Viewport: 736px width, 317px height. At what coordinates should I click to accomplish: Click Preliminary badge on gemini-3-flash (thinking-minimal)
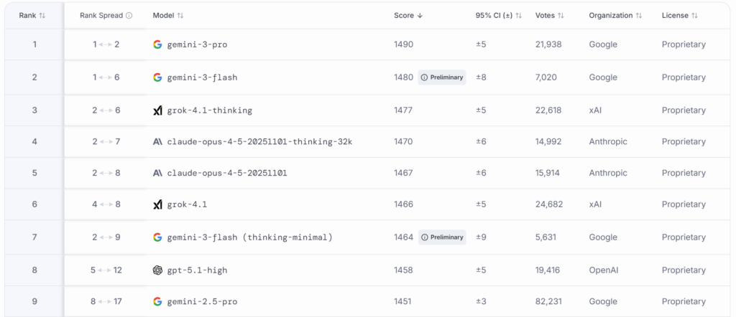click(x=442, y=237)
